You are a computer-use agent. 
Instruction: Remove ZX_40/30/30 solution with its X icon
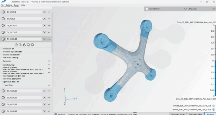click(x=44, y=98)
